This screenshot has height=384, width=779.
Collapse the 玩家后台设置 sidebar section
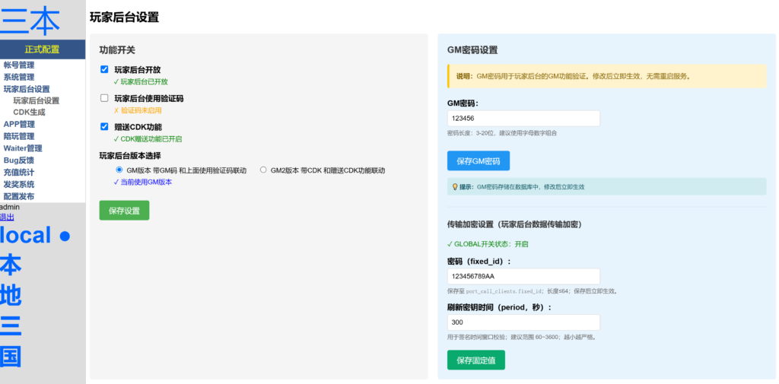pyautogui.click(x=27, y=89)
